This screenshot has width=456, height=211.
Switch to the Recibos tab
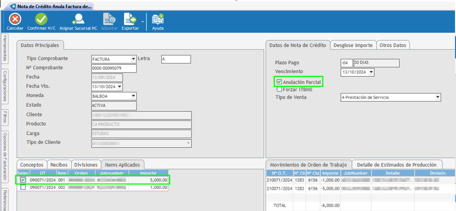[x=59, y=165]
